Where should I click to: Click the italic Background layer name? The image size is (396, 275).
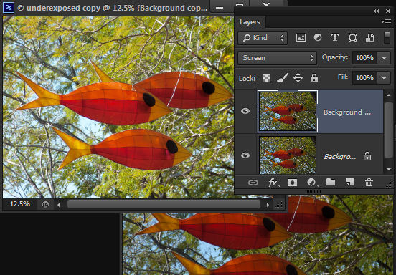340,157
